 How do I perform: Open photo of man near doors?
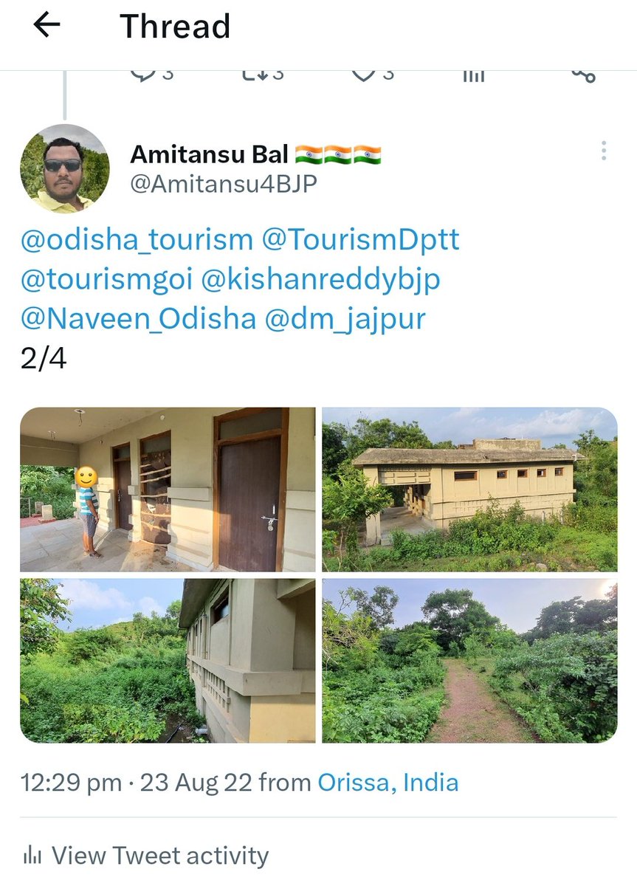(168, 490)
